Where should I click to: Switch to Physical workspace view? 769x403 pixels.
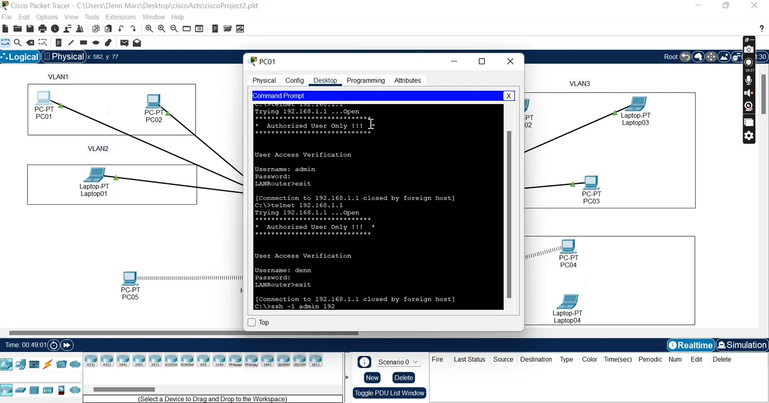click(x=64, y=57)
